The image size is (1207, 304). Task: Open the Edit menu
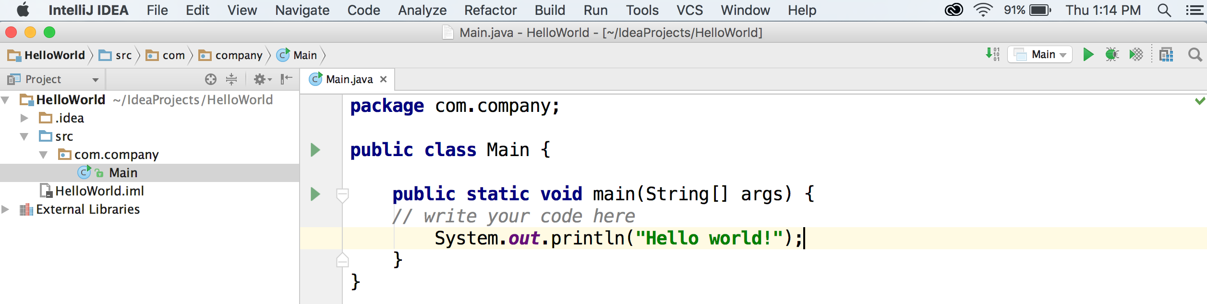[197, 10]
